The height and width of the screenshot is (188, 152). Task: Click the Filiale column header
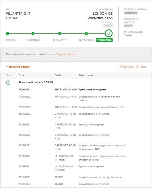[x=58, y=75]
